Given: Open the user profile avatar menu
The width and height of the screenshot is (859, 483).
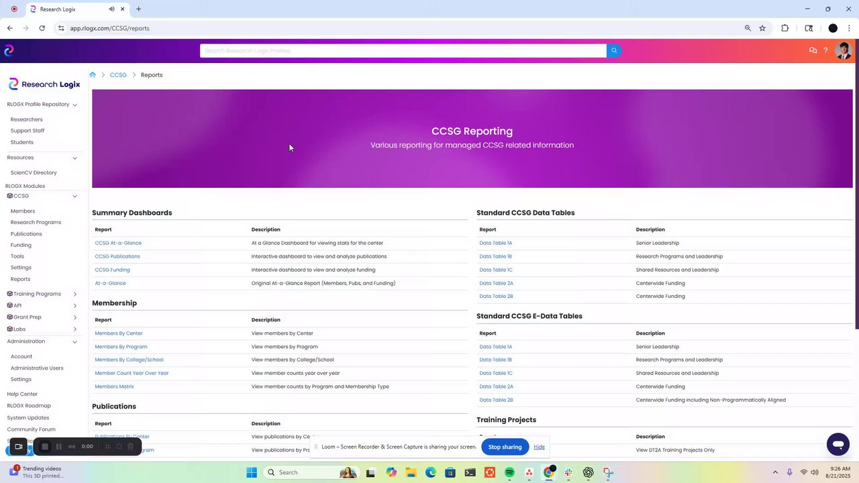Looking at the screenshot, I should point(844,50).
